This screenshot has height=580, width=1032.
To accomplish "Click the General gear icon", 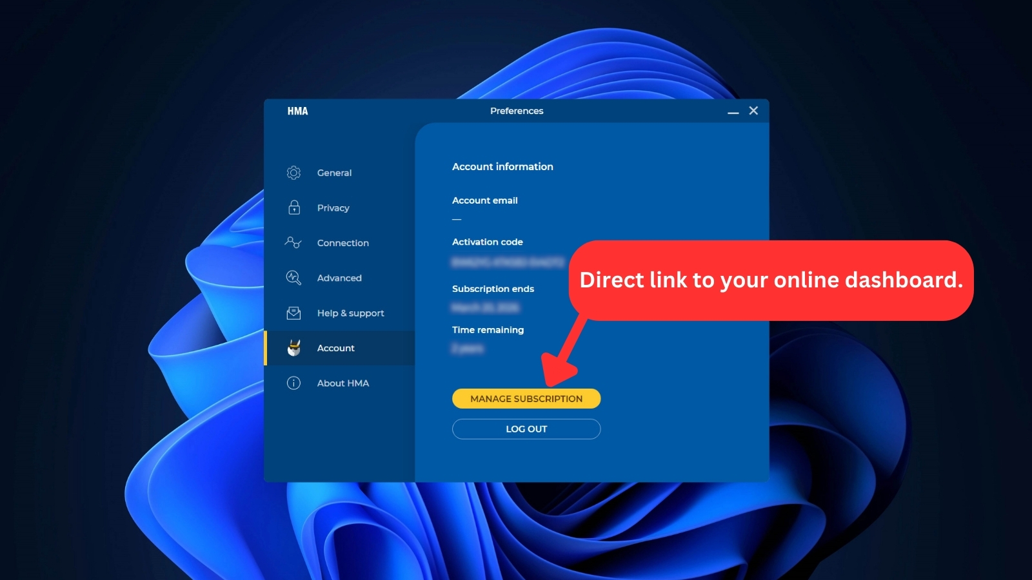I will [x=293, y=173].
